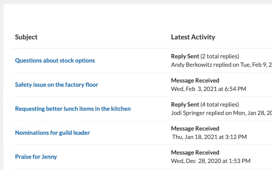Open "Nominations for guild leader" thread

point(52,133)
